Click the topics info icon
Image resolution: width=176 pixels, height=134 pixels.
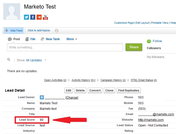[x=56, y=31]
